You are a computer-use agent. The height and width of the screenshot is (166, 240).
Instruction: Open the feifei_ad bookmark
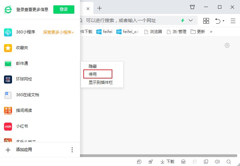coord(127,32)
